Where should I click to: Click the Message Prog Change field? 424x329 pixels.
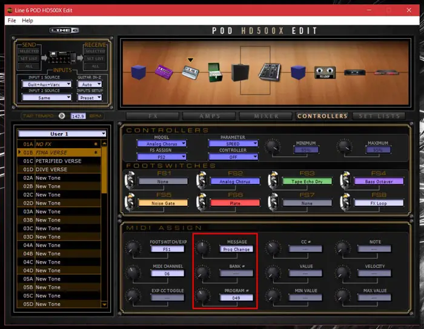pyautogui.click(x=236, y=249)
